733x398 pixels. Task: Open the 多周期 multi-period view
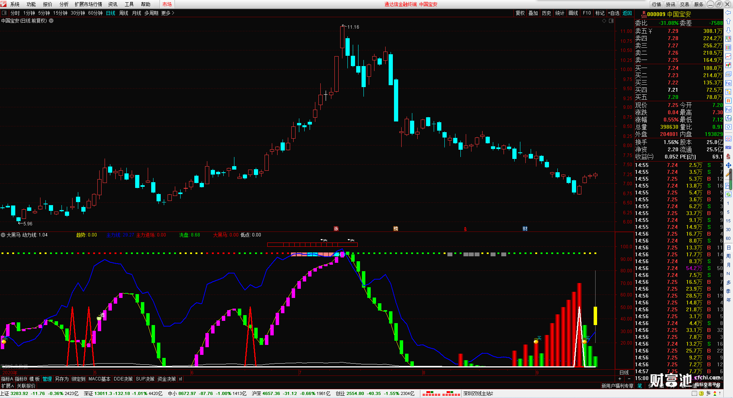coord(151,13)
